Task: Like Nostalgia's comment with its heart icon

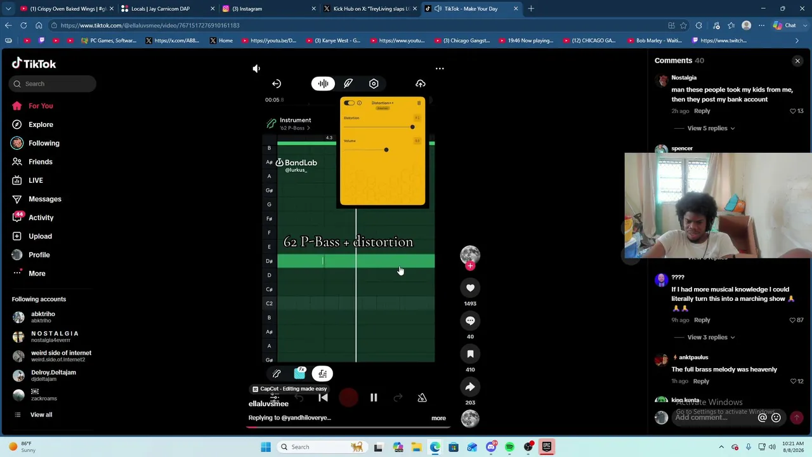Action: [793, 111]
